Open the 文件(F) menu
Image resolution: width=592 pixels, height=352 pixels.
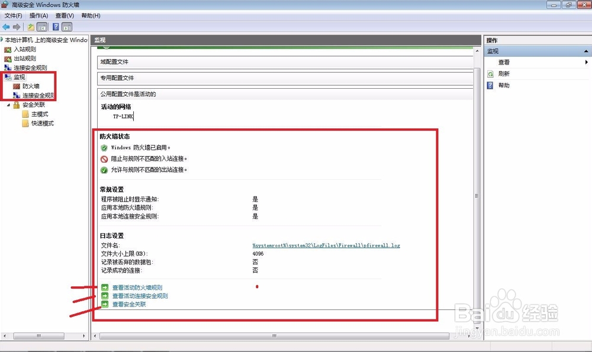(x=13, y=15)
